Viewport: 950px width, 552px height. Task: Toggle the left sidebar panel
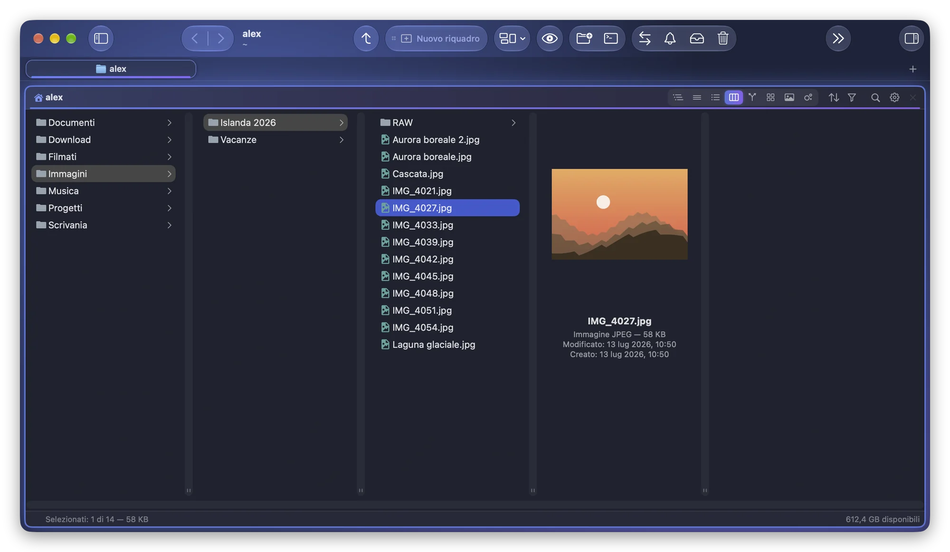coord(101,38)
